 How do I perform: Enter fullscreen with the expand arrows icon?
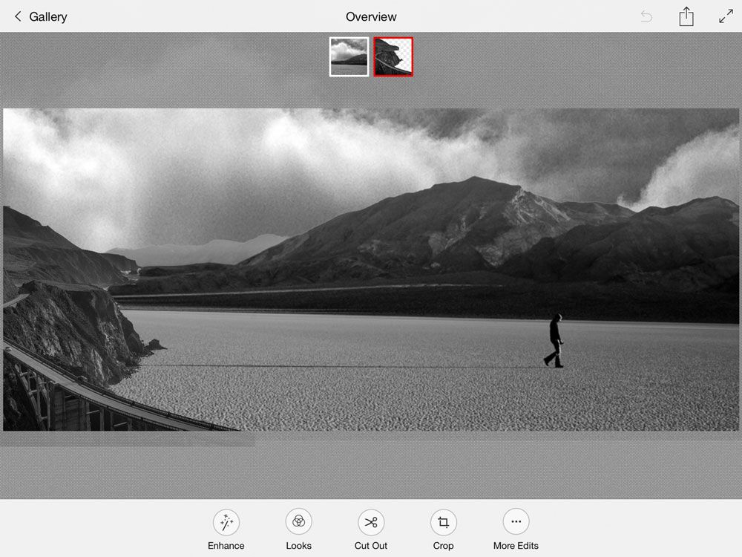coord(726,16)
